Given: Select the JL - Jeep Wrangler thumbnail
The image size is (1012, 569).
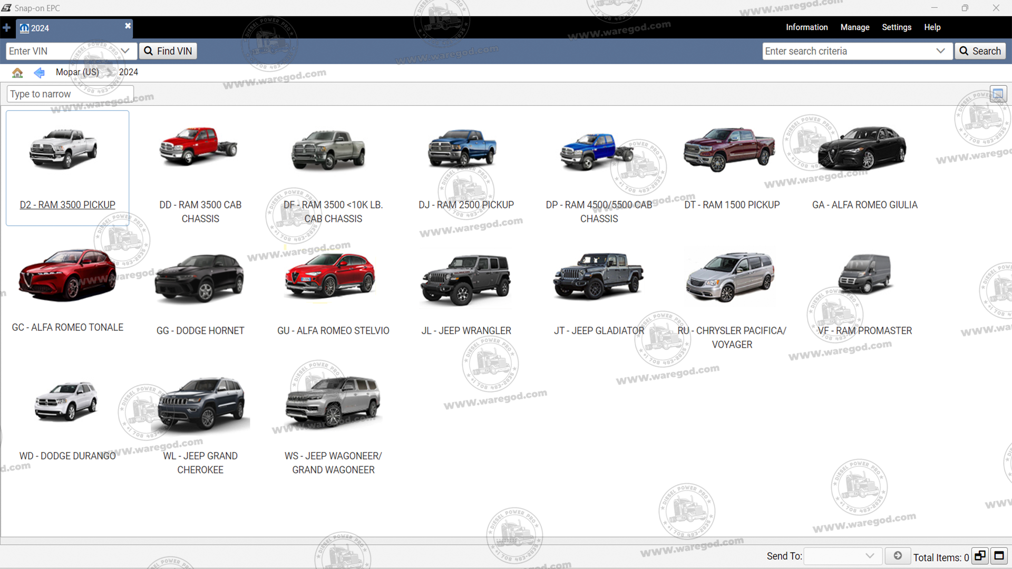Looking at the screenshot, I should [x=466, y=279].
